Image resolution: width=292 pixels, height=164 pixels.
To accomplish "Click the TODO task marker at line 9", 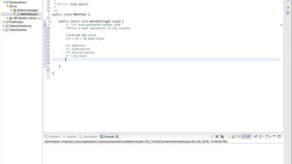I will pyautogui.click(x=45, y=25).
